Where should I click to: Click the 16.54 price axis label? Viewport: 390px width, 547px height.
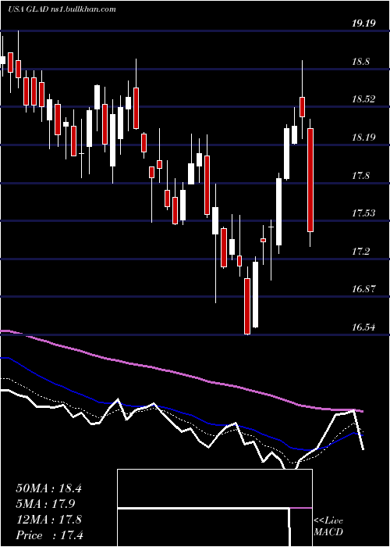point(363,327)
